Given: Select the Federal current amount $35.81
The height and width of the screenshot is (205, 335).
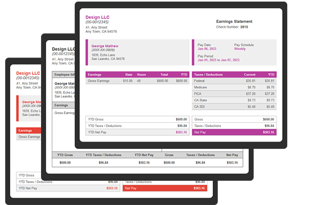Looking at the screenshot, I should click(x=250, y=81).
